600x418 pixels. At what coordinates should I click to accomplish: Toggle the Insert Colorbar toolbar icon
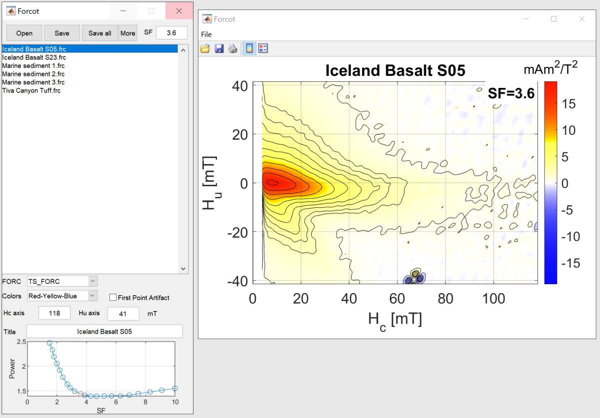point(249,48)
